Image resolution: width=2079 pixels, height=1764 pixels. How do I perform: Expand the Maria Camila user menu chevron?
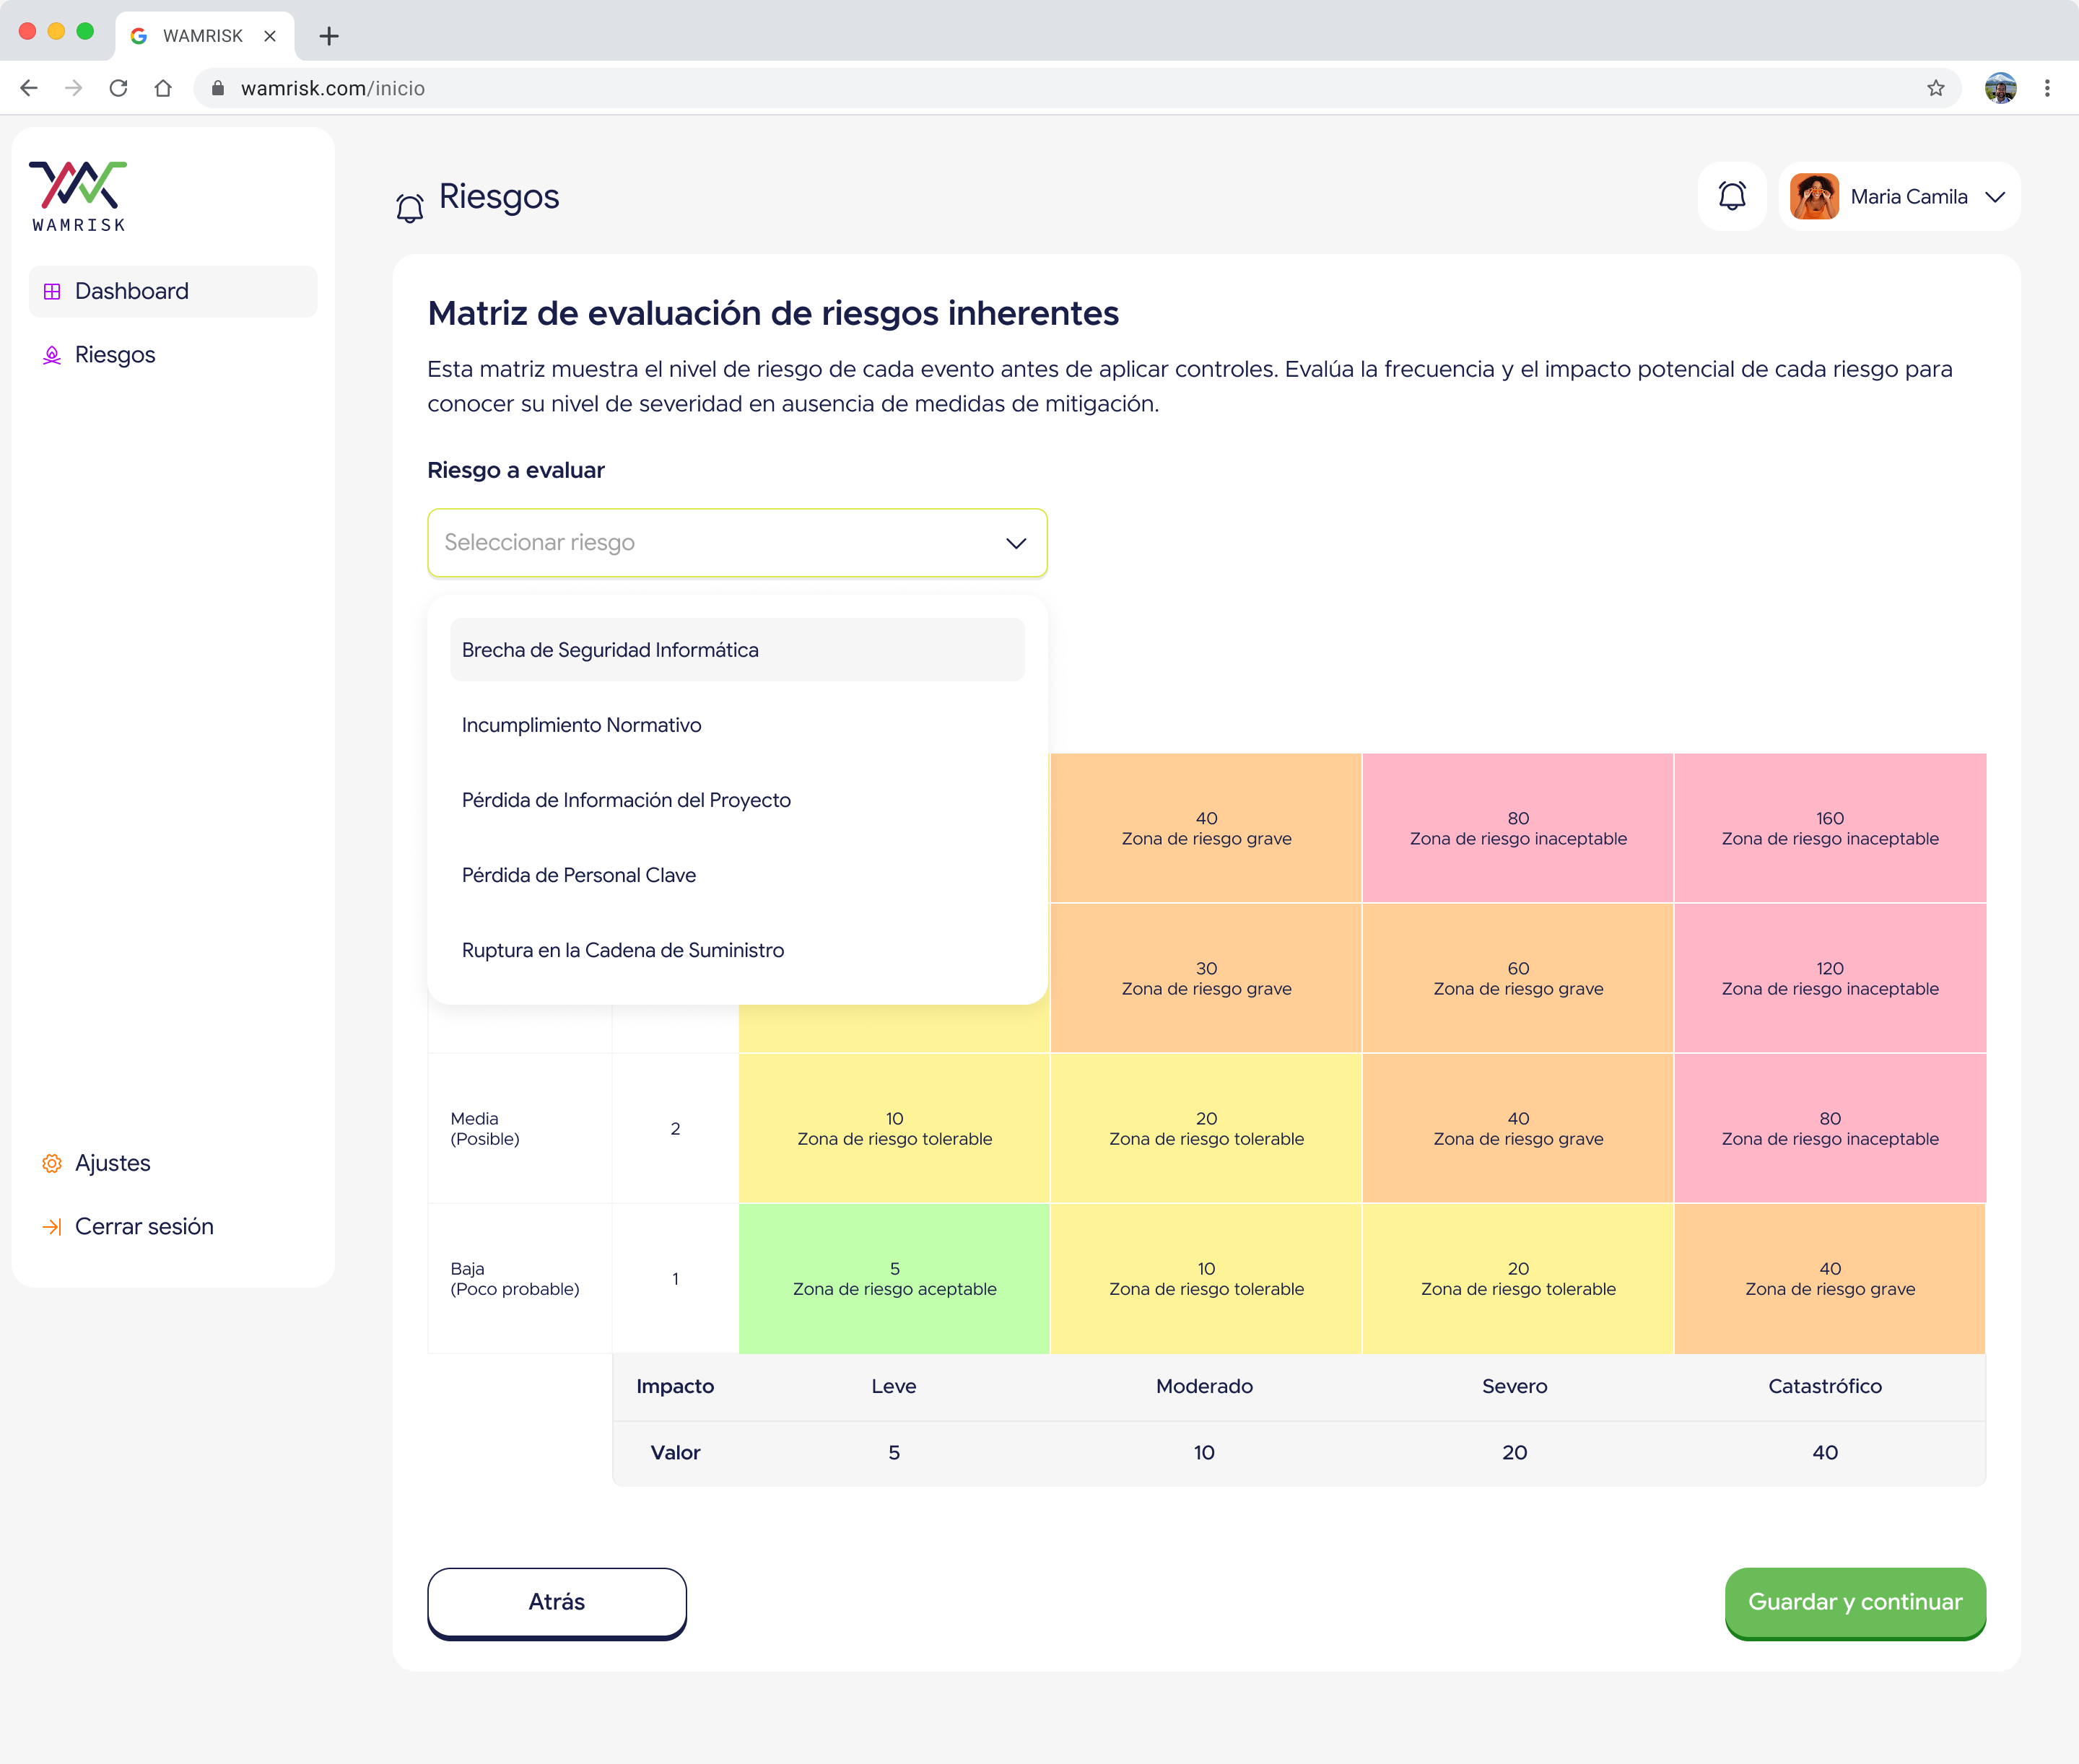pyautogui.click(x=1995, y=197)
